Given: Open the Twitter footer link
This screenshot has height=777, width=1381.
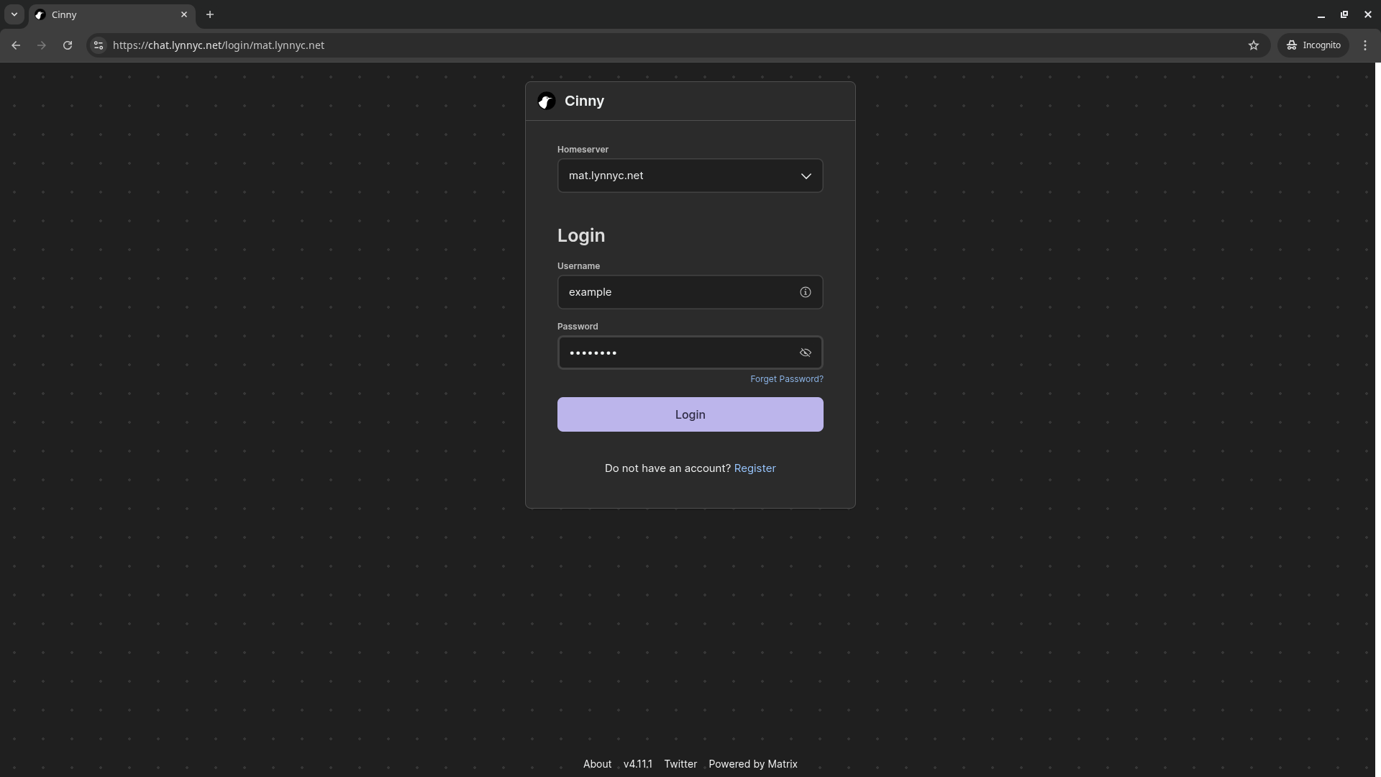Looking at the screenshot, I should click(x=680, y=764).
